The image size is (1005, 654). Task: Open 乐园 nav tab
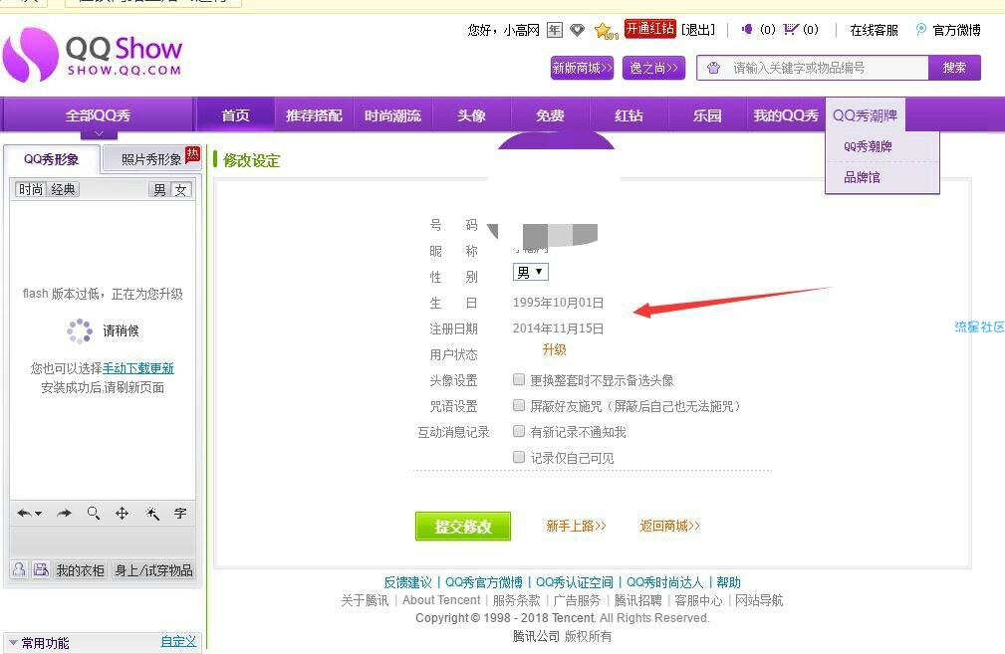707,115
